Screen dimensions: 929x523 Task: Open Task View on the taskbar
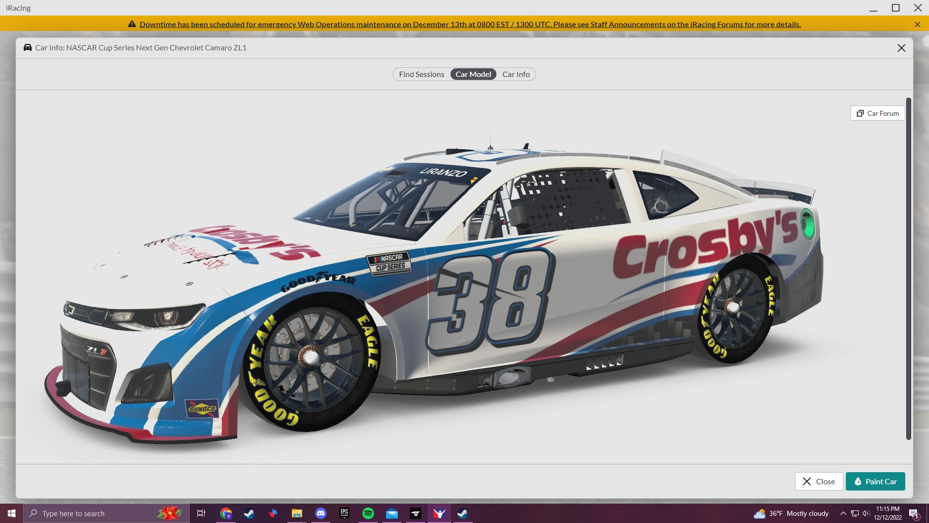201,513
